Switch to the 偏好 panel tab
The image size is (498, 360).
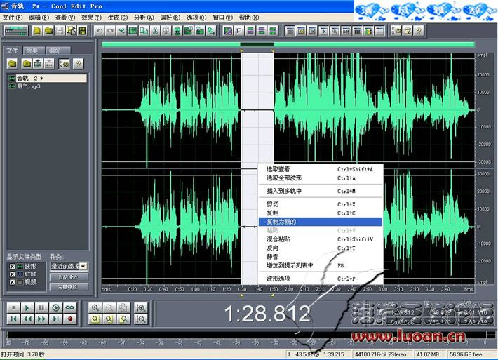58,51
